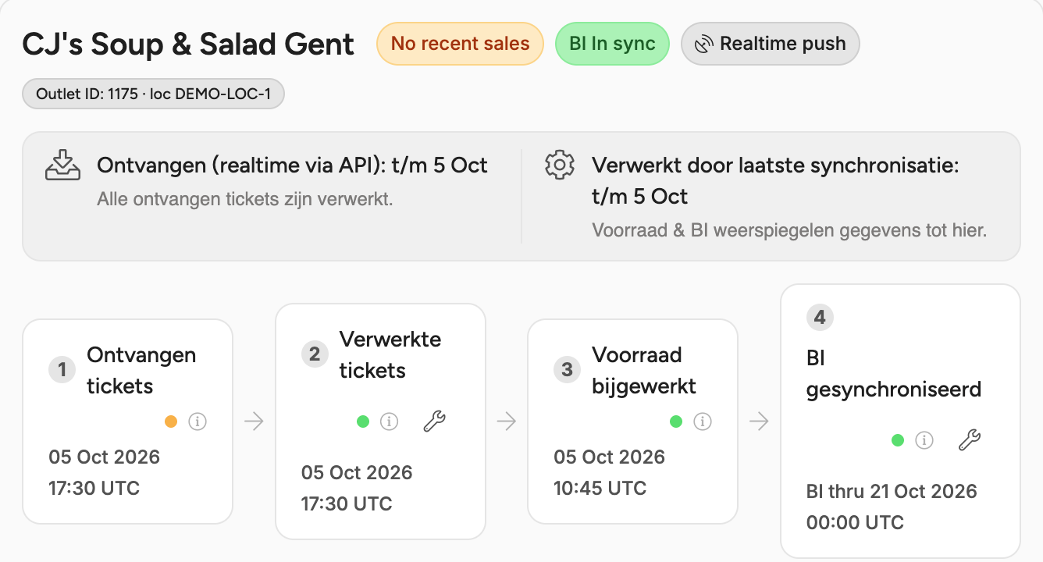This screenshot has height=562, width=1043.
Task: Click info icon in Voorraad bijgewerkt card
Action: [x=703, y=421]
